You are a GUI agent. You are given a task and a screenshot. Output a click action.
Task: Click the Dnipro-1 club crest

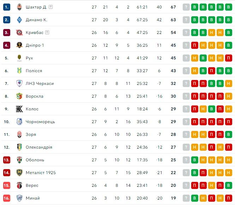point(19,45)
